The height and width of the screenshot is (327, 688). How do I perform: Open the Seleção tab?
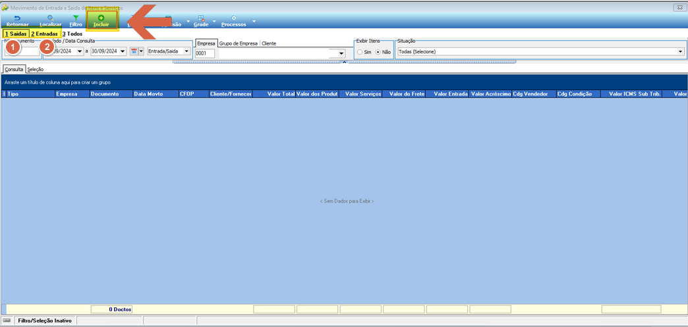(35, 69)
